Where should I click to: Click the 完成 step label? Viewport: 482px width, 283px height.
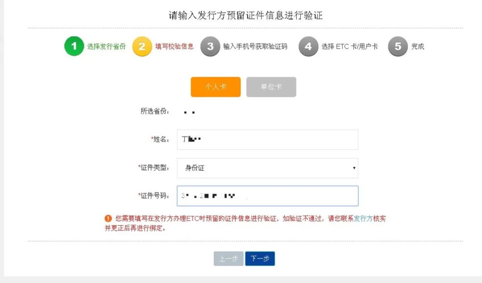click(418, 46)
